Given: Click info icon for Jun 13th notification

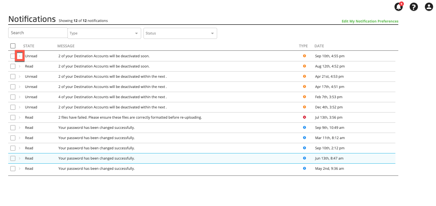Looking at the screenshot, I should (304, 158).
